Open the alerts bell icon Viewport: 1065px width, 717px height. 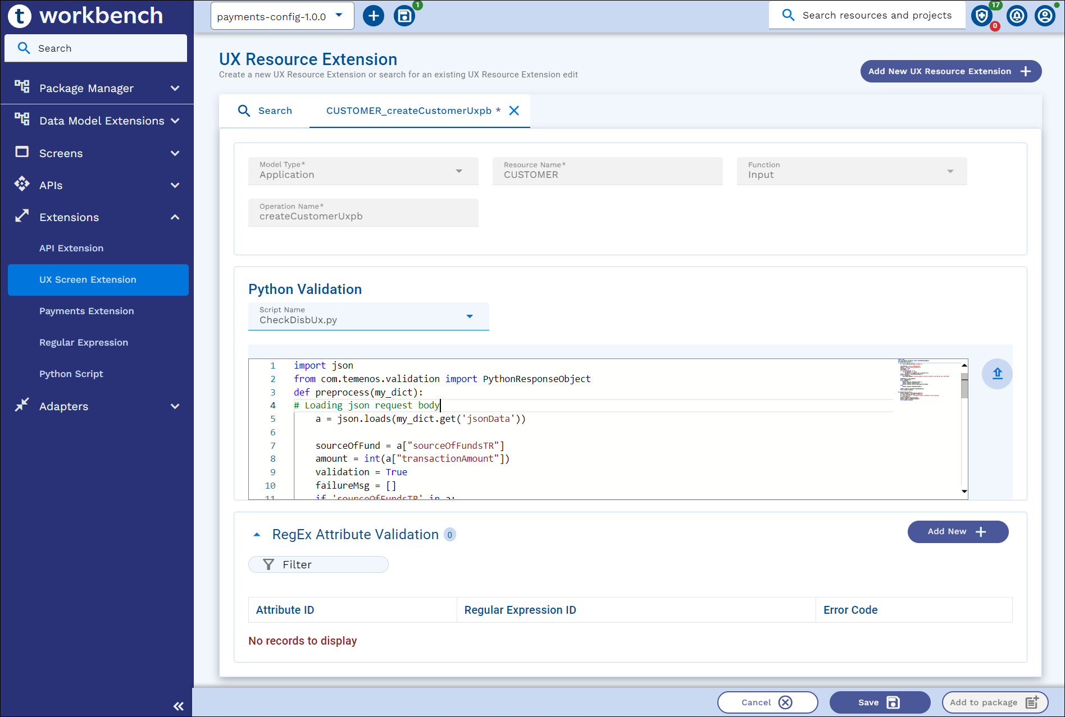click(1017, 16)
